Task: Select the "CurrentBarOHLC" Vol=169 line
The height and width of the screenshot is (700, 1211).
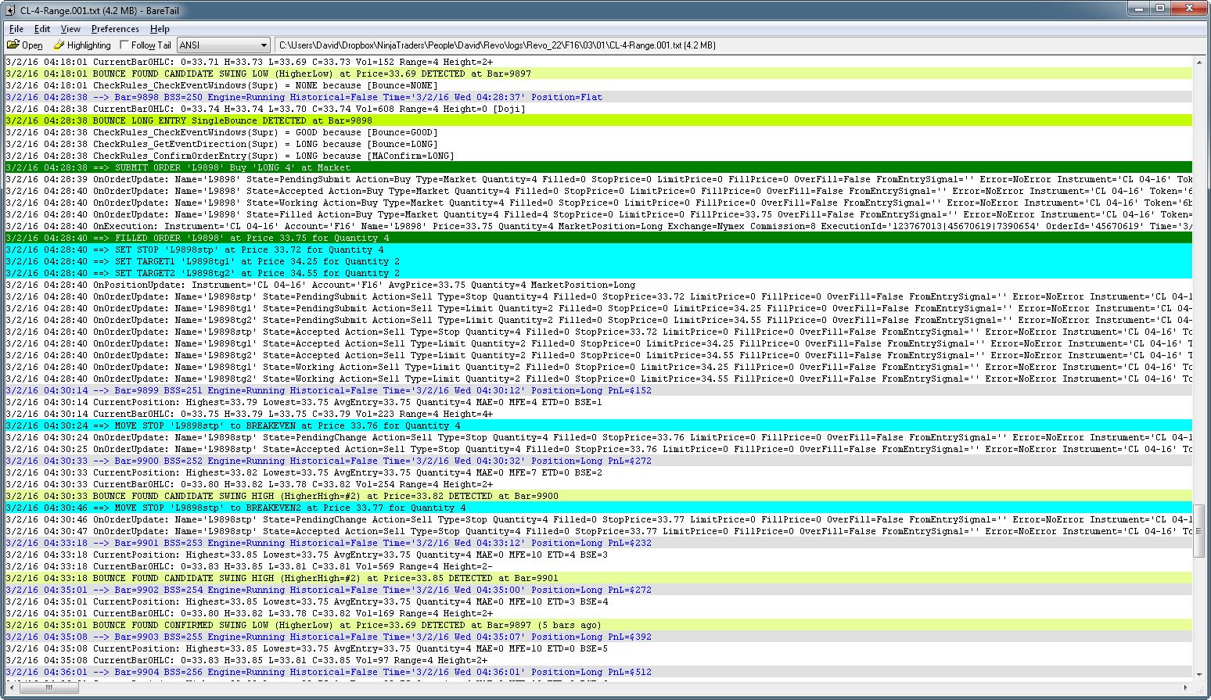Action: tap(598, 613)
